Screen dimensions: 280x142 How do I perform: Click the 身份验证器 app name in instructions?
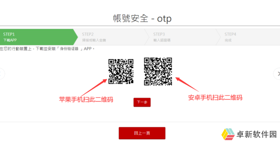69,49
